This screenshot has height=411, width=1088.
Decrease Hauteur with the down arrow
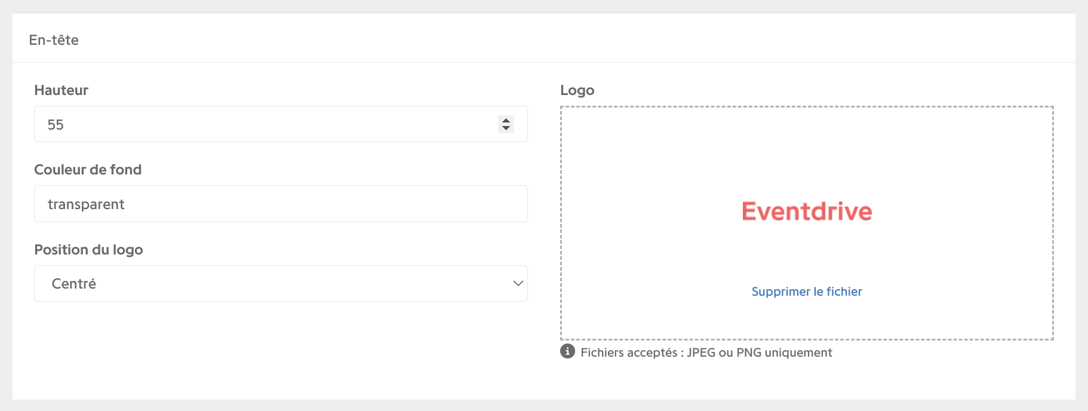pyautogui.click(x=506, y=128)
